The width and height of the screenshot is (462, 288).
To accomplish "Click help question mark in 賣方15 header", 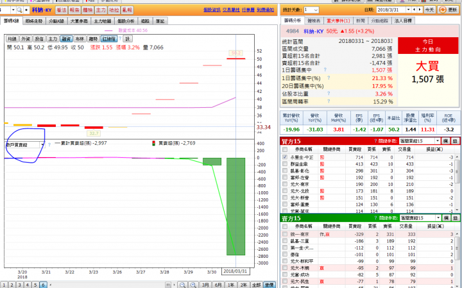I will click(x=375, y=218).
